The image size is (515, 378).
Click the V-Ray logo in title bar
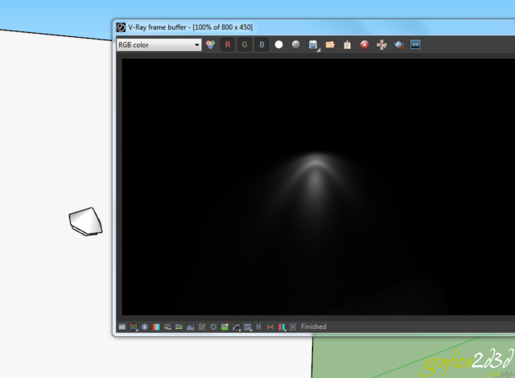(x=121, y=27)
